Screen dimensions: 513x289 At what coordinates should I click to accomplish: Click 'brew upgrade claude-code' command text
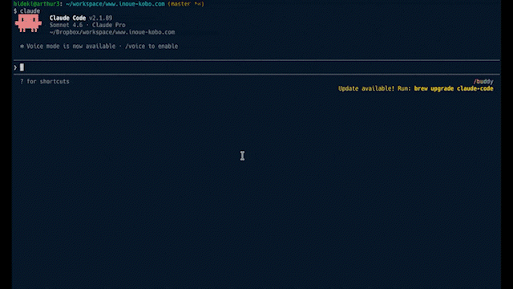[454, 88]
